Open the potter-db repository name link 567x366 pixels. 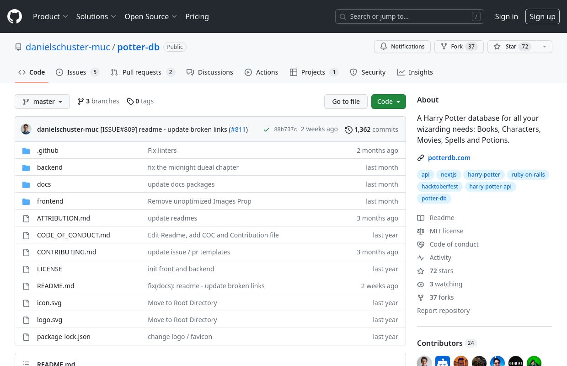click(138, 47)
